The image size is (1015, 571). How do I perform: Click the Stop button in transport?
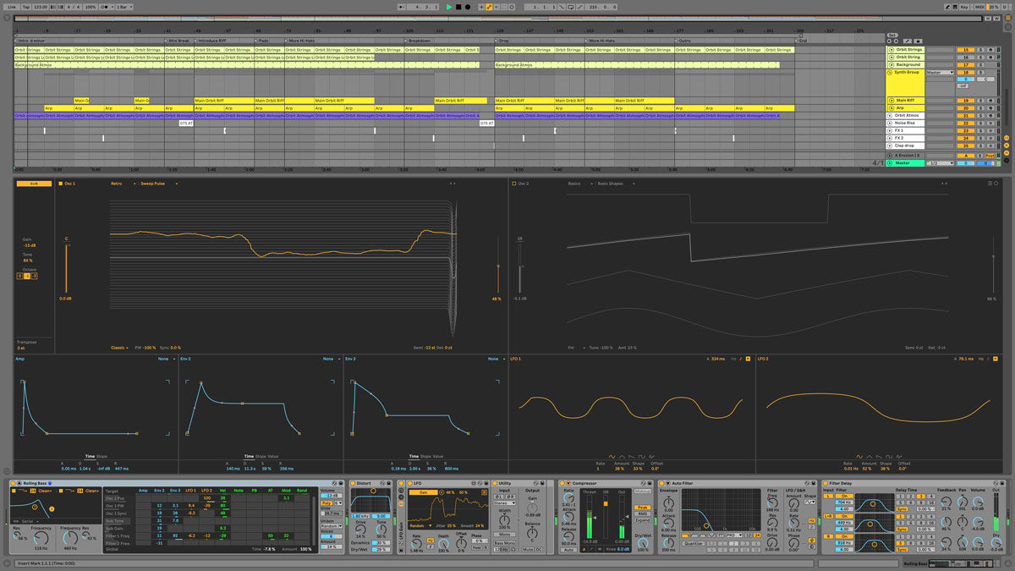458,7
